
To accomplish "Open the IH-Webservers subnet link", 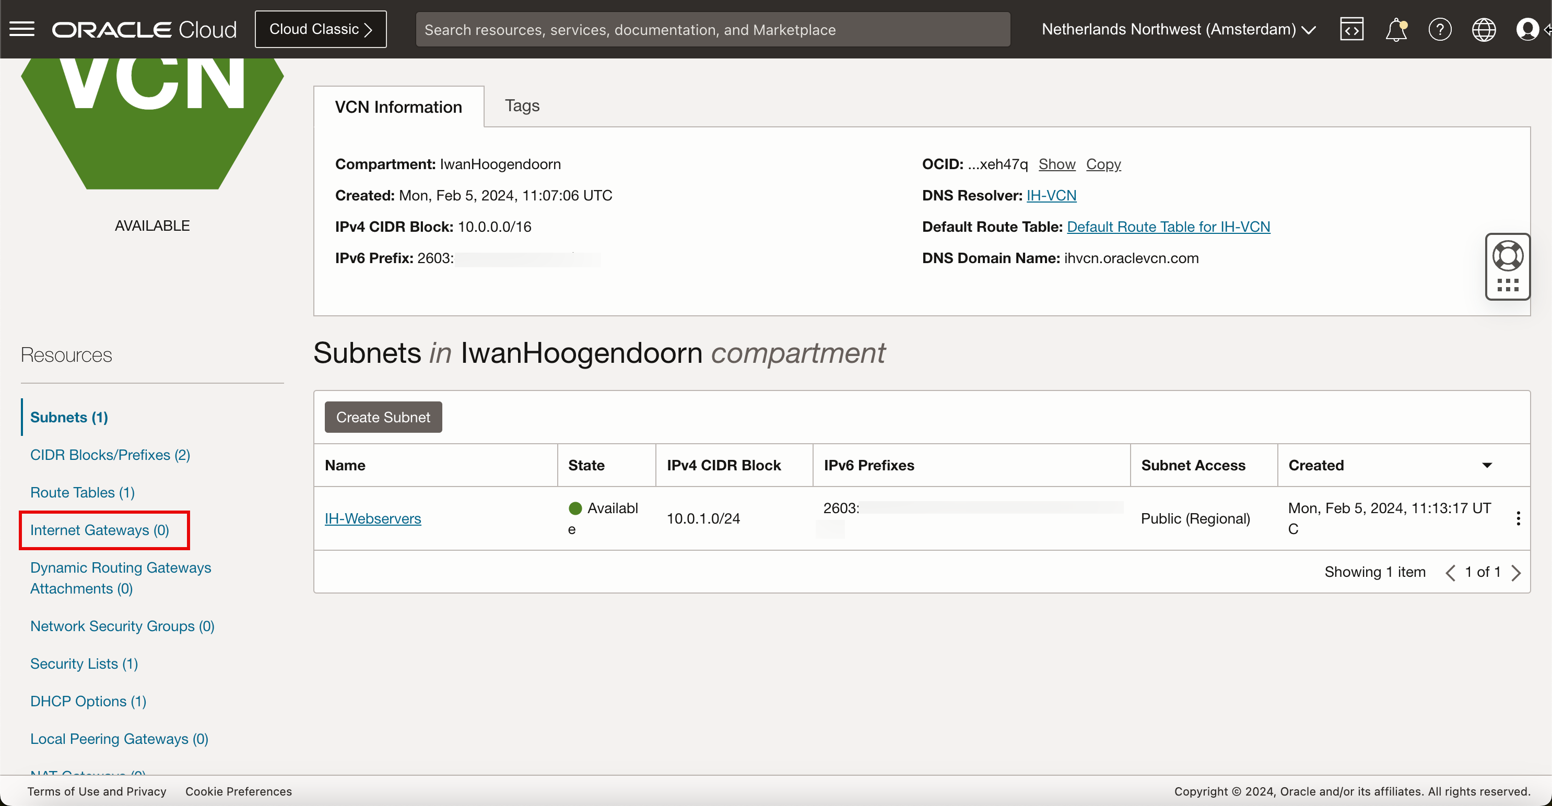I will pyautogui.click(x=372, y=518).
